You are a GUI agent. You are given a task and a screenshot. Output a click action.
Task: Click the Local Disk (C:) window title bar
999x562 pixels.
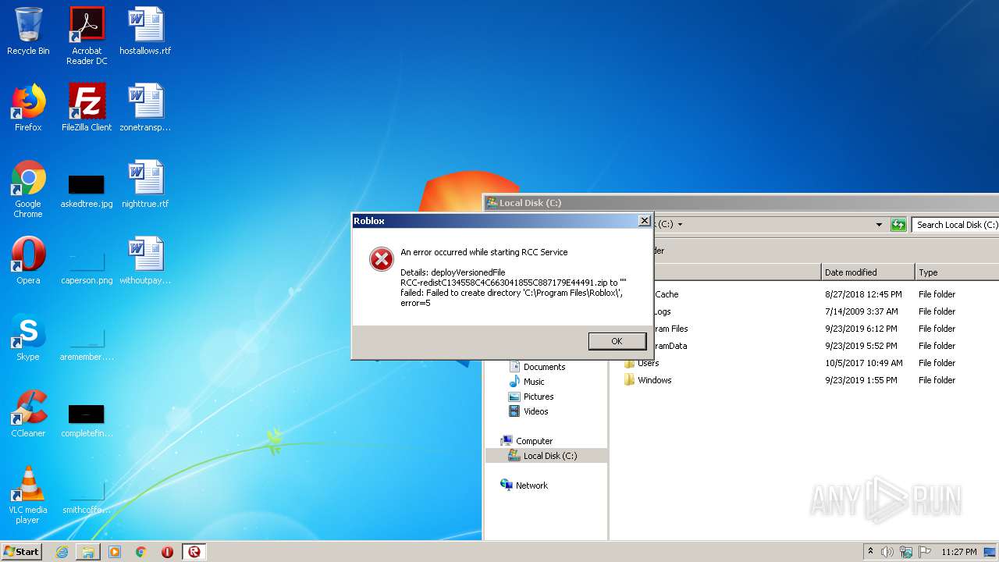741,203
